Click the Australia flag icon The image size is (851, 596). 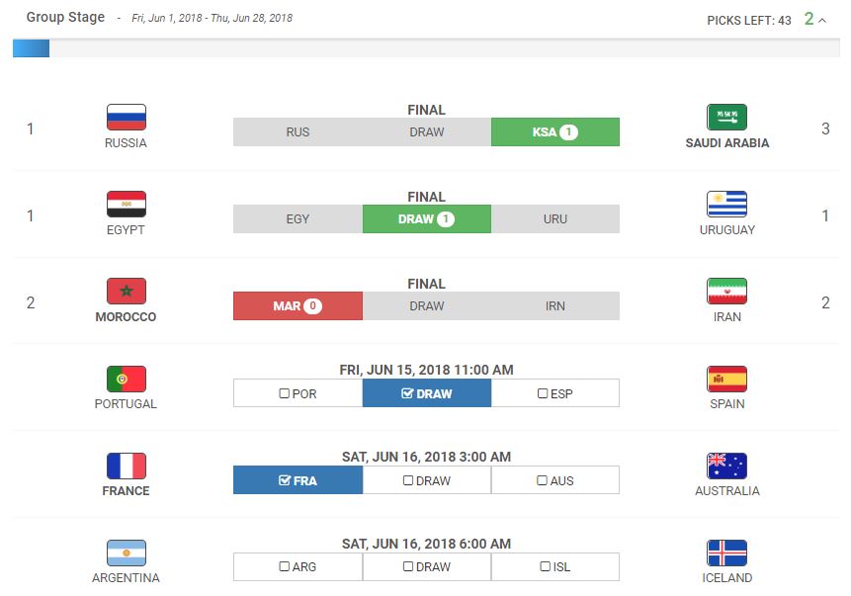click(726, 466)
